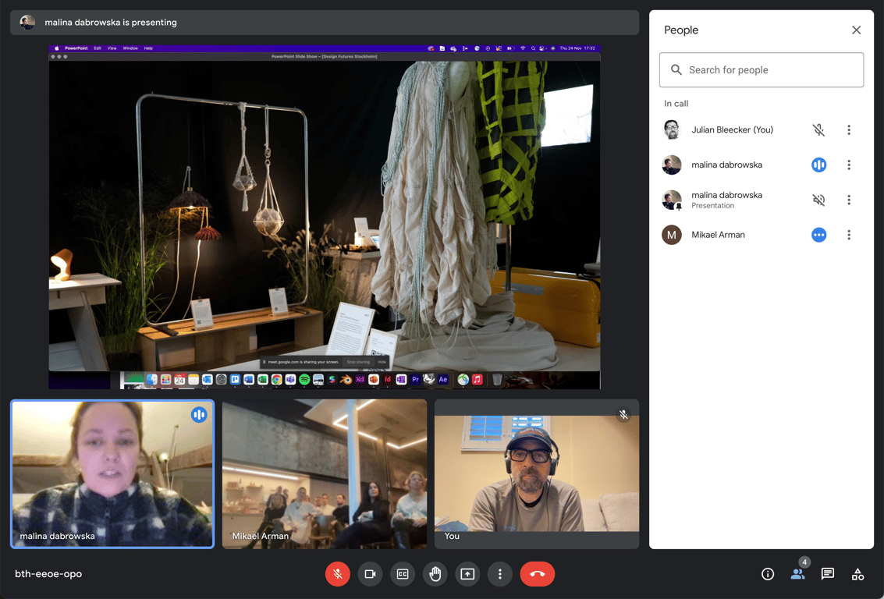
Task: Click muted audio icon for the Presentation row
Action: [x=818, y=200]
